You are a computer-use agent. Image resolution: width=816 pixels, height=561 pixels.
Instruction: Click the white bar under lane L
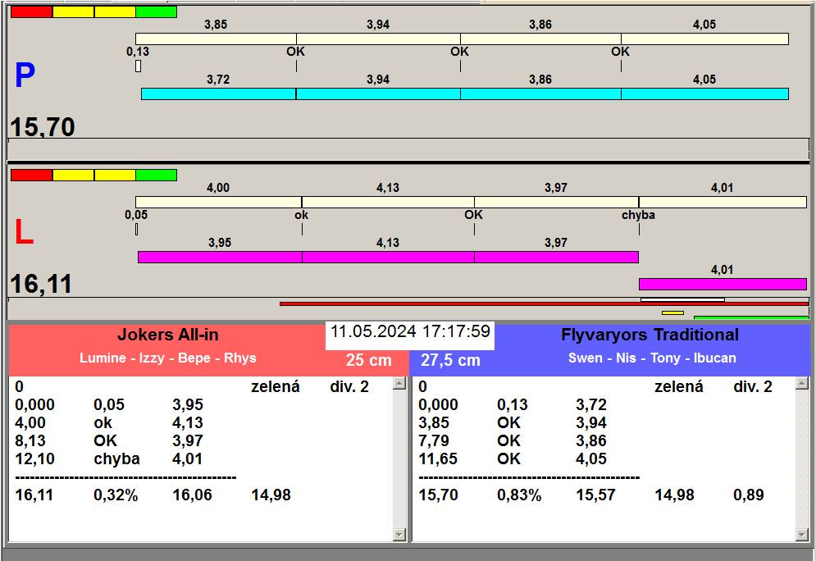(x=682, y=299)
